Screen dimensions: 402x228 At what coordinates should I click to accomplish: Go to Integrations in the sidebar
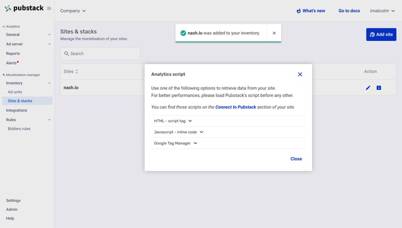click(17, 110)
